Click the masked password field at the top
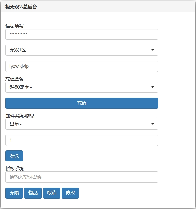196x209 pixels. coord(82,34)
